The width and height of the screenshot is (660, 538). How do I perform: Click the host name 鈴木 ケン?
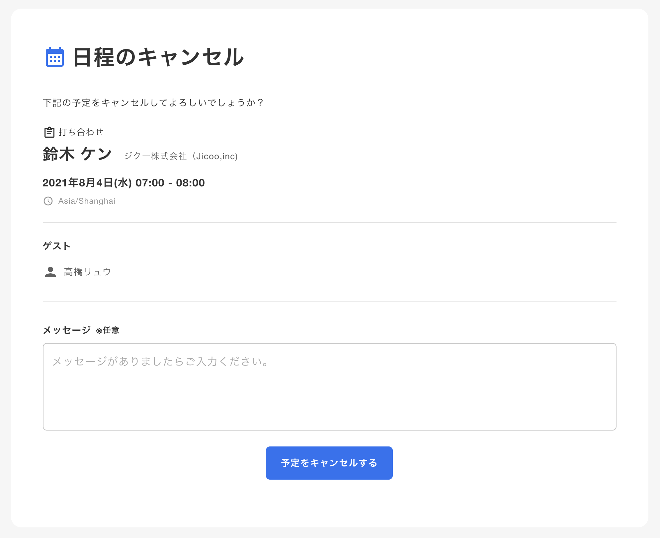(x=77, y=154)
